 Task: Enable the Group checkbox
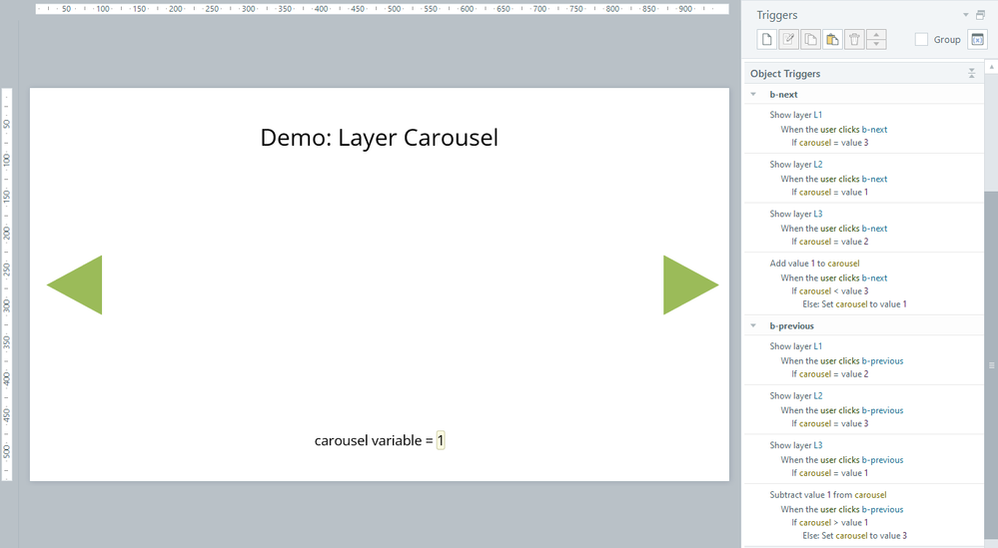921,39
